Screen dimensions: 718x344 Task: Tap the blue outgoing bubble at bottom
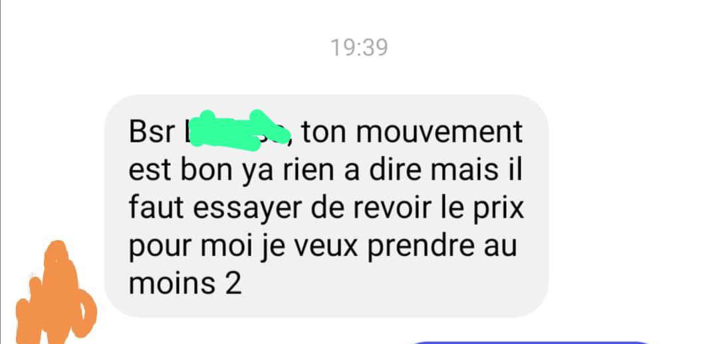(x=531, y=343)
